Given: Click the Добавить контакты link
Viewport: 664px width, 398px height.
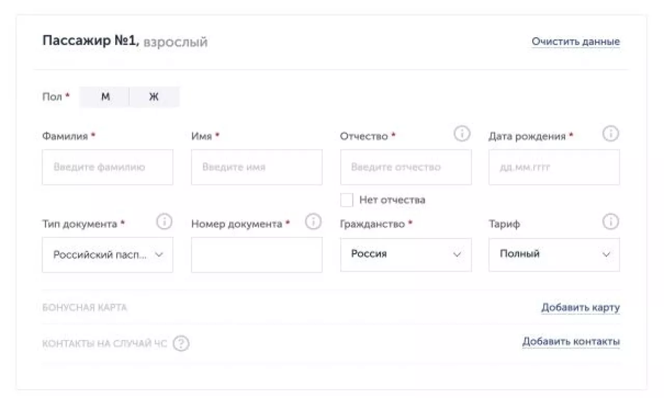Looking at the screenshot, I should pos(571,342).
